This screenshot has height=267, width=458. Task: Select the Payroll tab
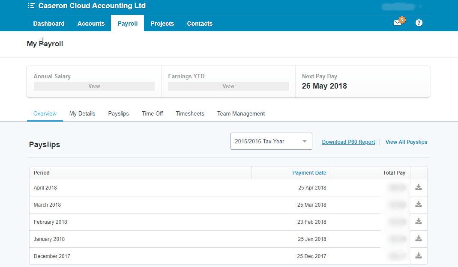click(127, 24)
